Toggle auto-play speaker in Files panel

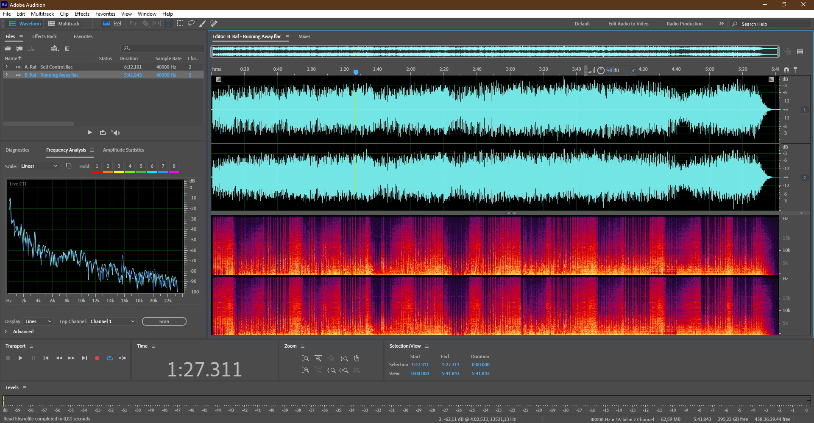coord(116,133)
